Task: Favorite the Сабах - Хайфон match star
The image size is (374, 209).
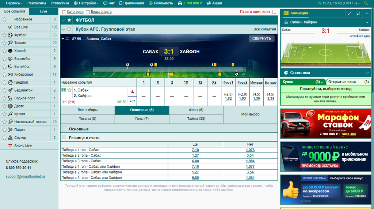Action: 69,90
